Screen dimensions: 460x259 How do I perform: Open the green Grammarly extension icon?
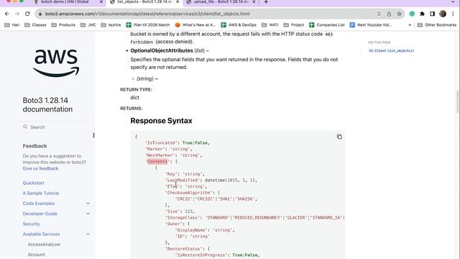click(412, 14)
